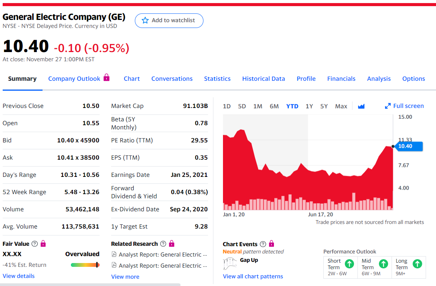Click the chart type area icon
This screenshot has width=436, height=286.
click(x=361, y=106)
